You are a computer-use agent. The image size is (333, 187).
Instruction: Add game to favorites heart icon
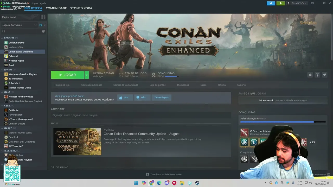pos(325,75)
